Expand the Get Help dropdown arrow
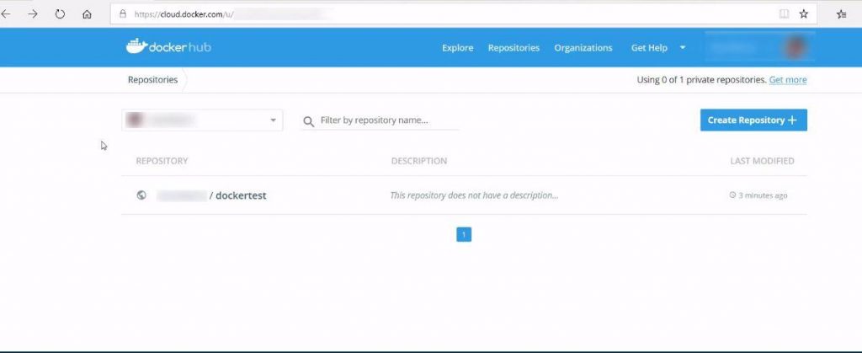This screenshot has width=862, height=353. click(x=683, y=48)
